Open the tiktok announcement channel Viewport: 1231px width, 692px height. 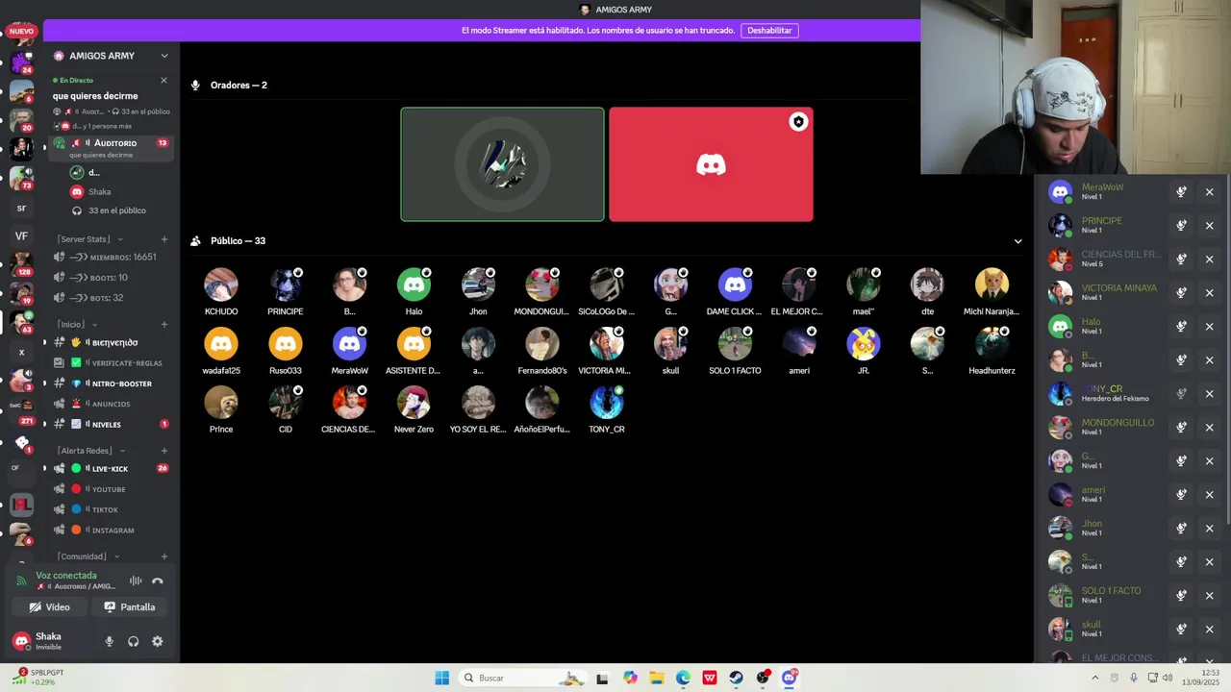point(111,510)
